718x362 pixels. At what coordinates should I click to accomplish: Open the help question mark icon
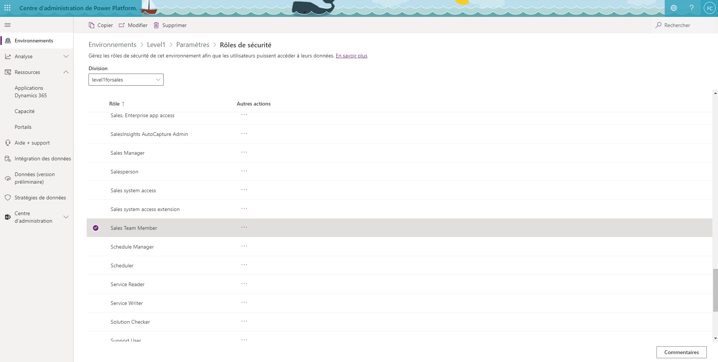(x=691, y=8)
